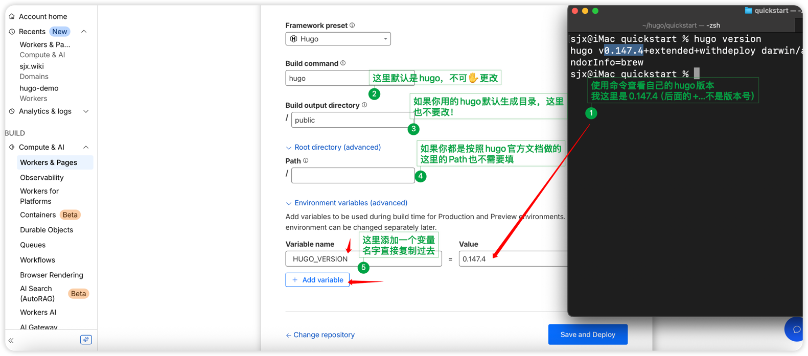Collapse the Recents section chevron

pyautogui.click(x=84, y=32)
